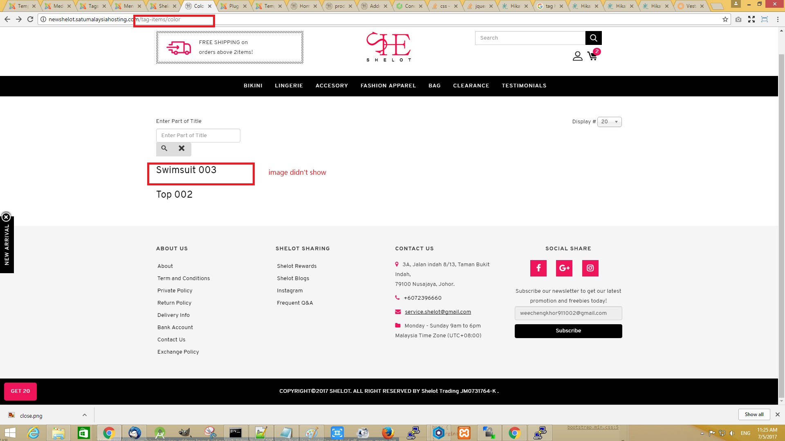Switch to the Google 'tag' browser tab
Viewport: 785px width, 441px height.
pyautogui.click(x=550, y=6)
